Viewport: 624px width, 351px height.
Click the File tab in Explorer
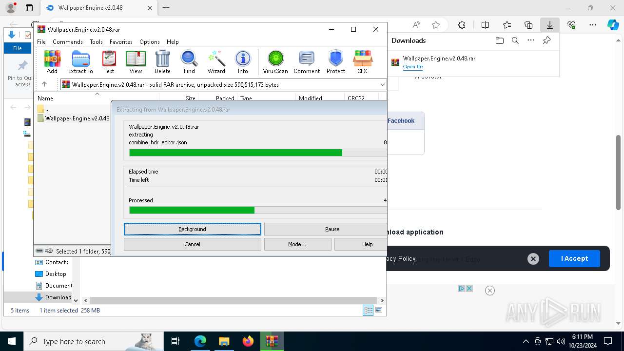pyautogui.click(x=18, y=48)
